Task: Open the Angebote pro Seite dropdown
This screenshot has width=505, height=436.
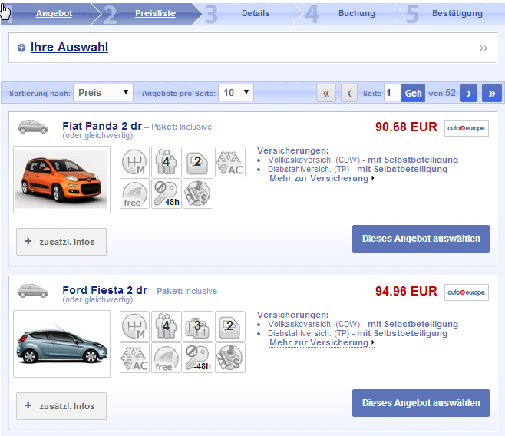Action: click(236, 93)
